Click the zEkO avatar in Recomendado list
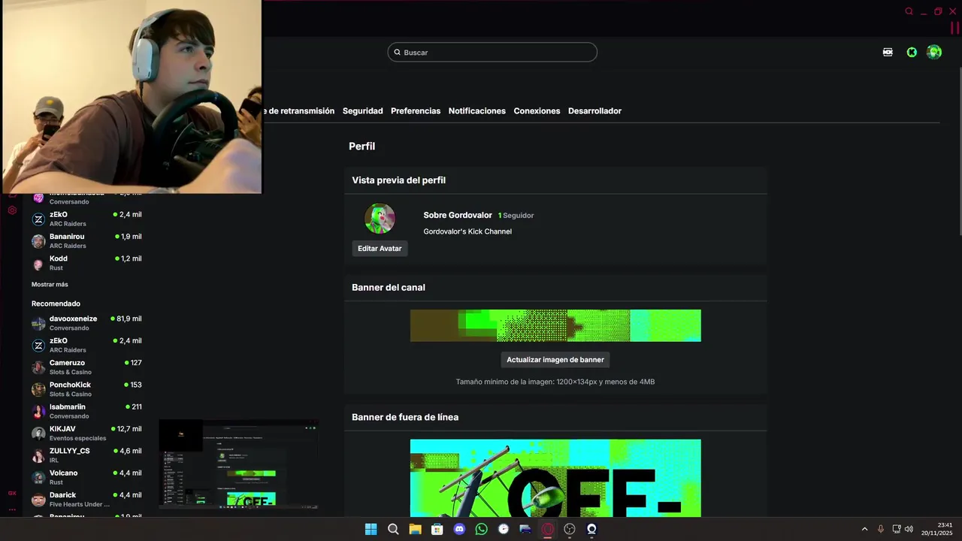This screenshot has width=962, height=541. click(x=38, y=345)
